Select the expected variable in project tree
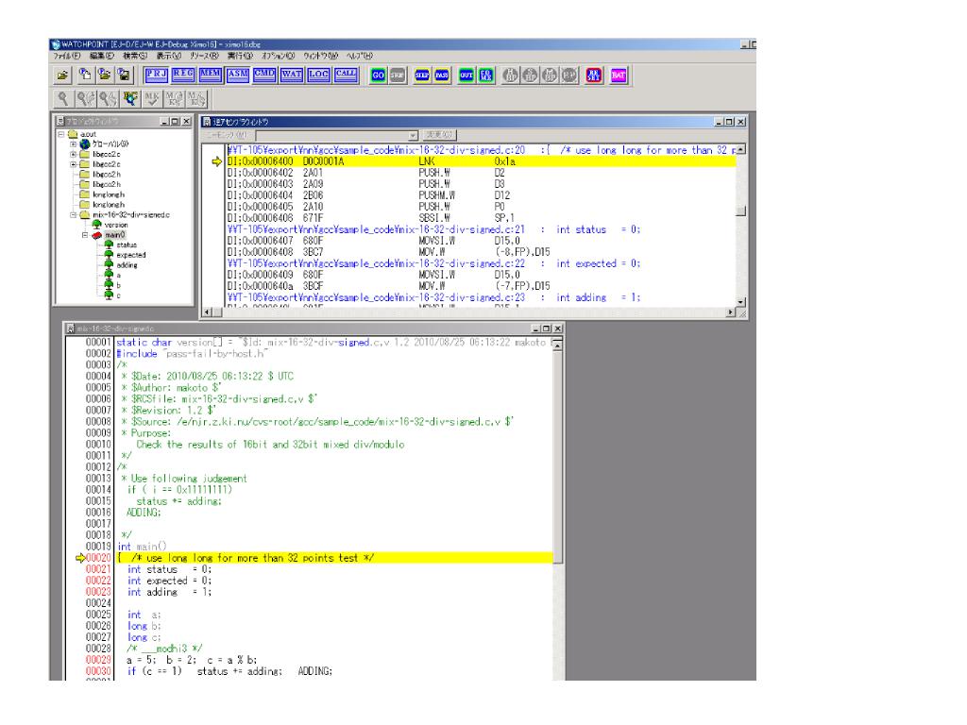Viewport: 967px width, 725px height. pyautogui.click(x=130, y=255)
